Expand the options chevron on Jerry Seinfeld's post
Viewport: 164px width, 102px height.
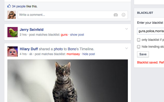click(x=127, y=29)
